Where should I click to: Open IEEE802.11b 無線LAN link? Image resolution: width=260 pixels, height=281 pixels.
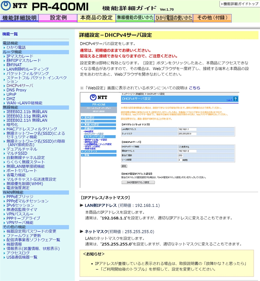(x=27, y=112)
